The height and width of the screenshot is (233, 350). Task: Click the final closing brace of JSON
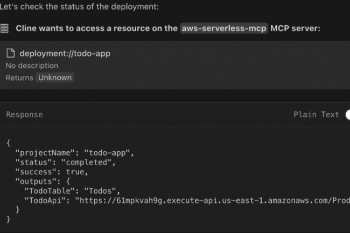(8, 219)
